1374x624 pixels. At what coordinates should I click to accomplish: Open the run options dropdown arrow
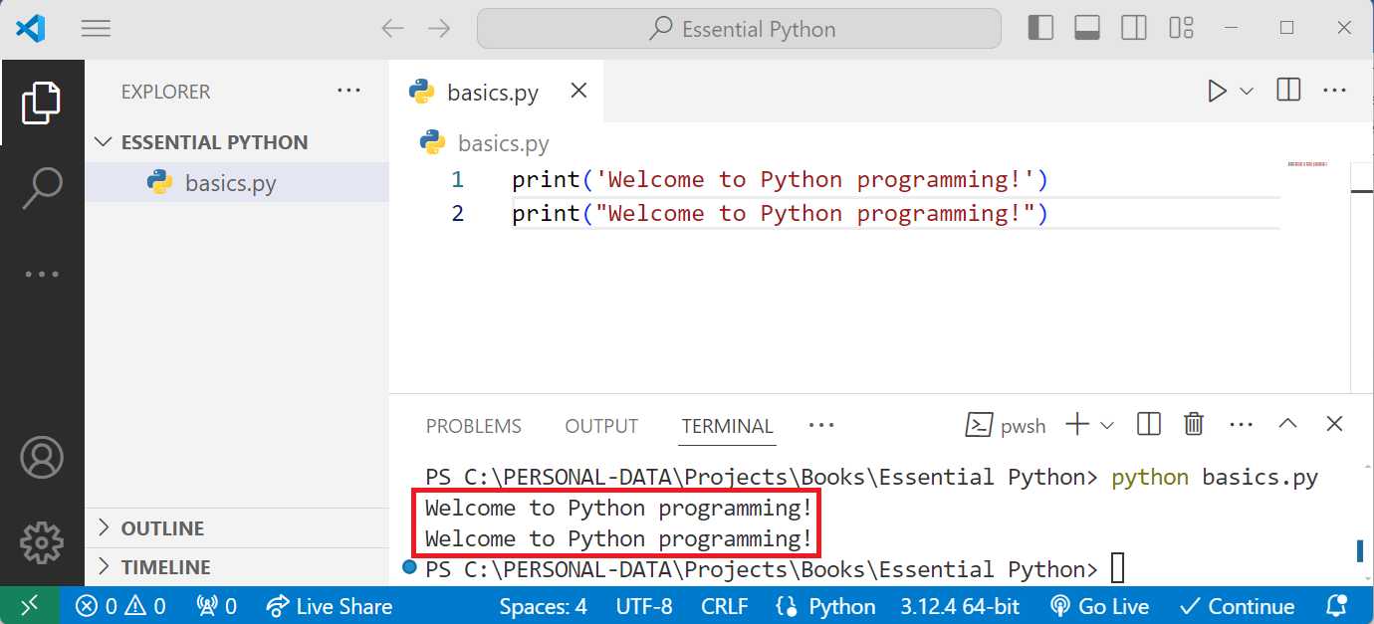point(1247,91)
